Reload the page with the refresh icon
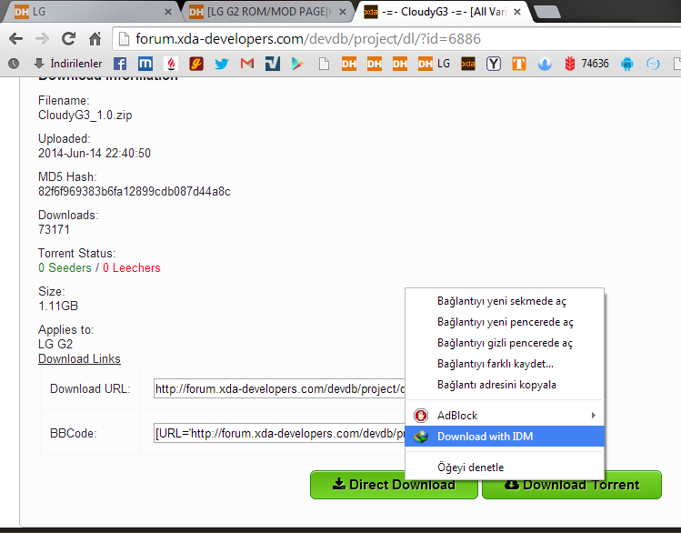 [x=68, y=39]
